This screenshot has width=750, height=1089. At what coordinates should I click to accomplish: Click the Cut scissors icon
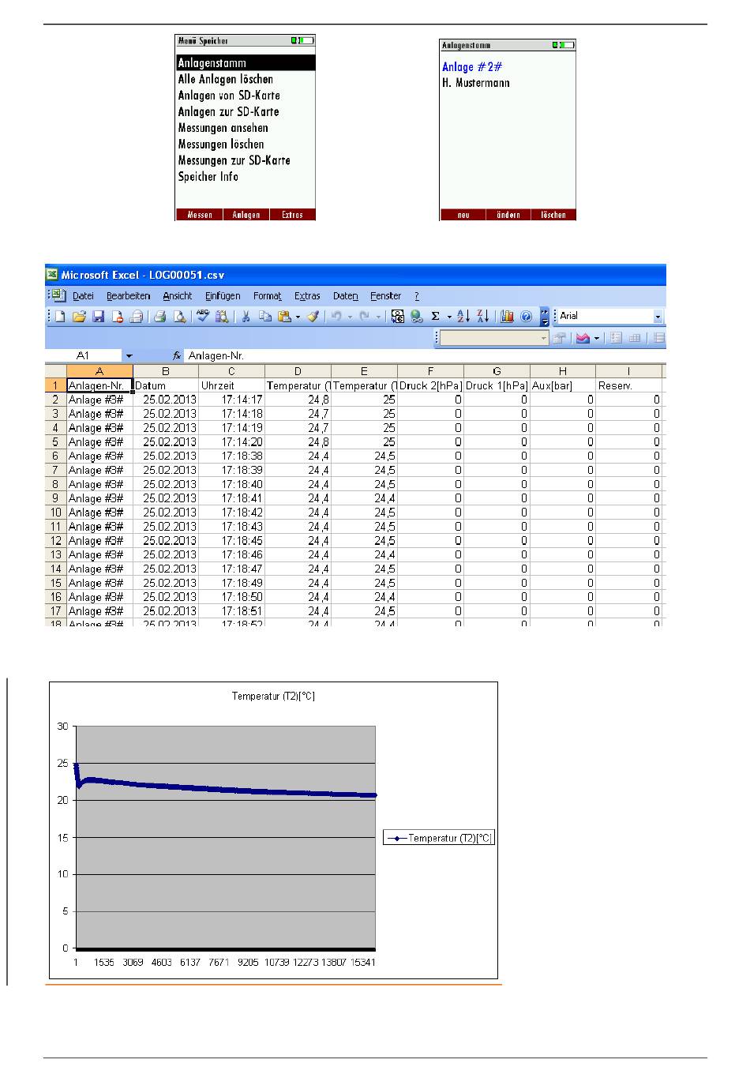(x=246, y=317)
